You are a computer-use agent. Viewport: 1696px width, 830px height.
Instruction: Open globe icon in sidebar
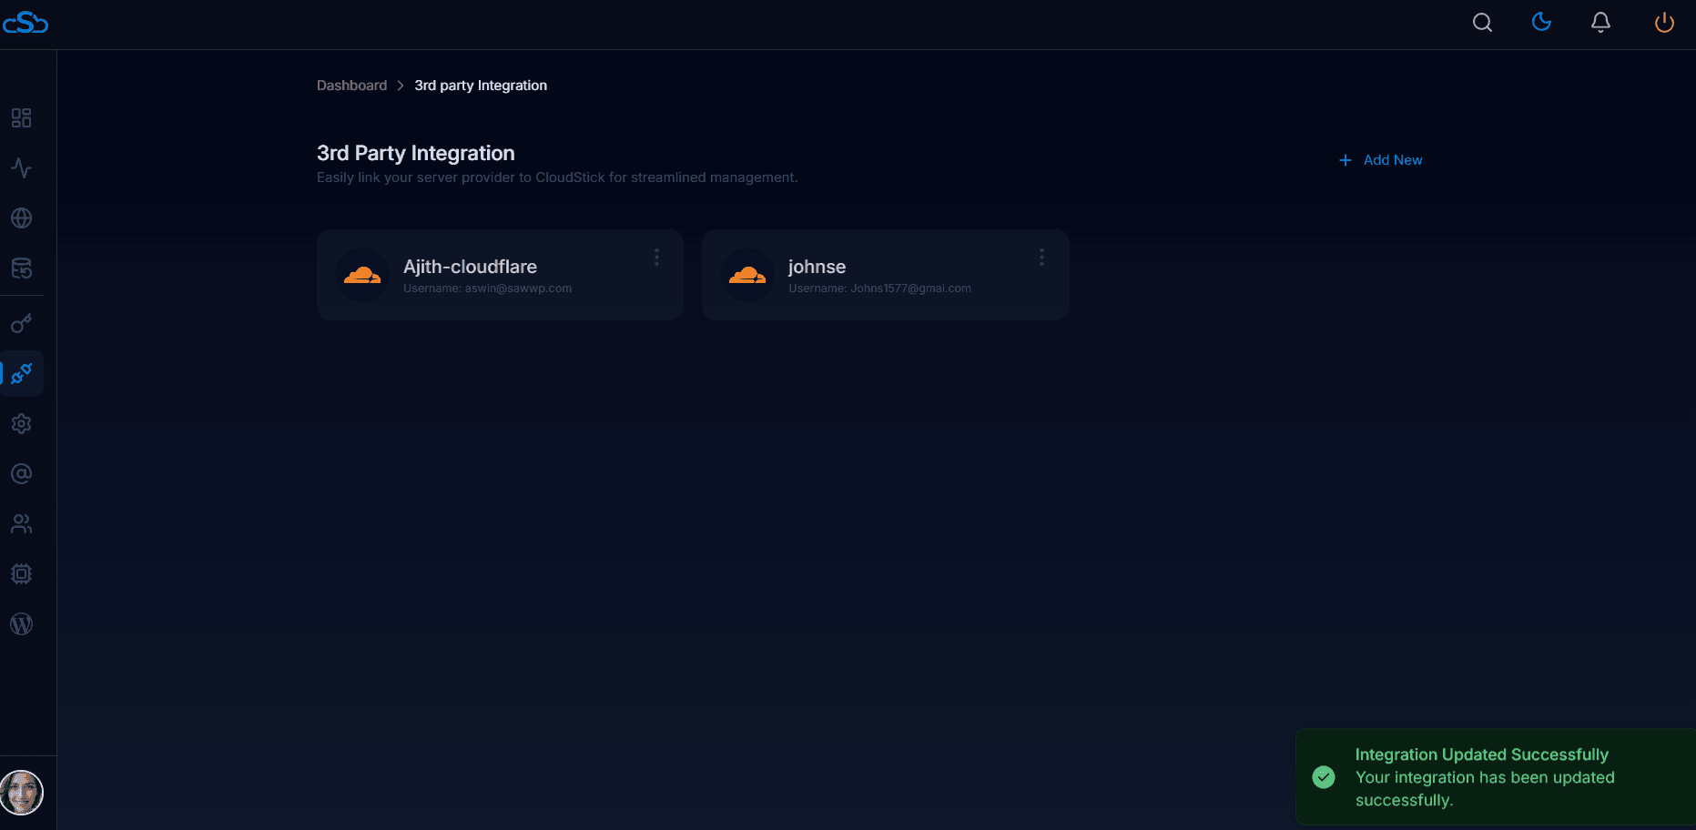pos(22,218)
